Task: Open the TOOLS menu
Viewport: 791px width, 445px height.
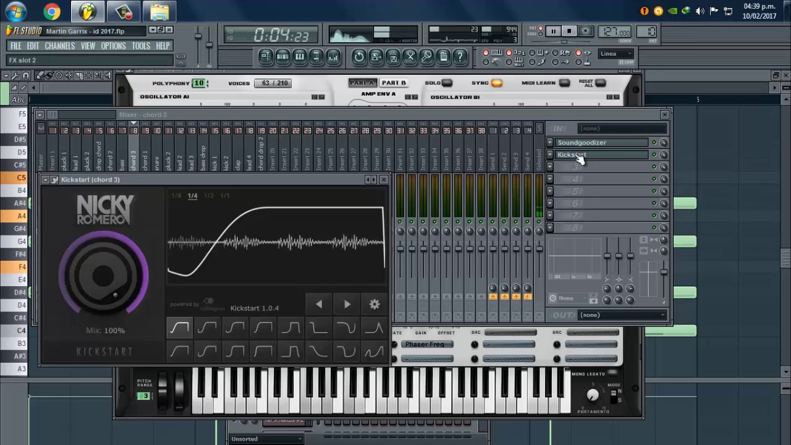Action: (x=141, y=46)
